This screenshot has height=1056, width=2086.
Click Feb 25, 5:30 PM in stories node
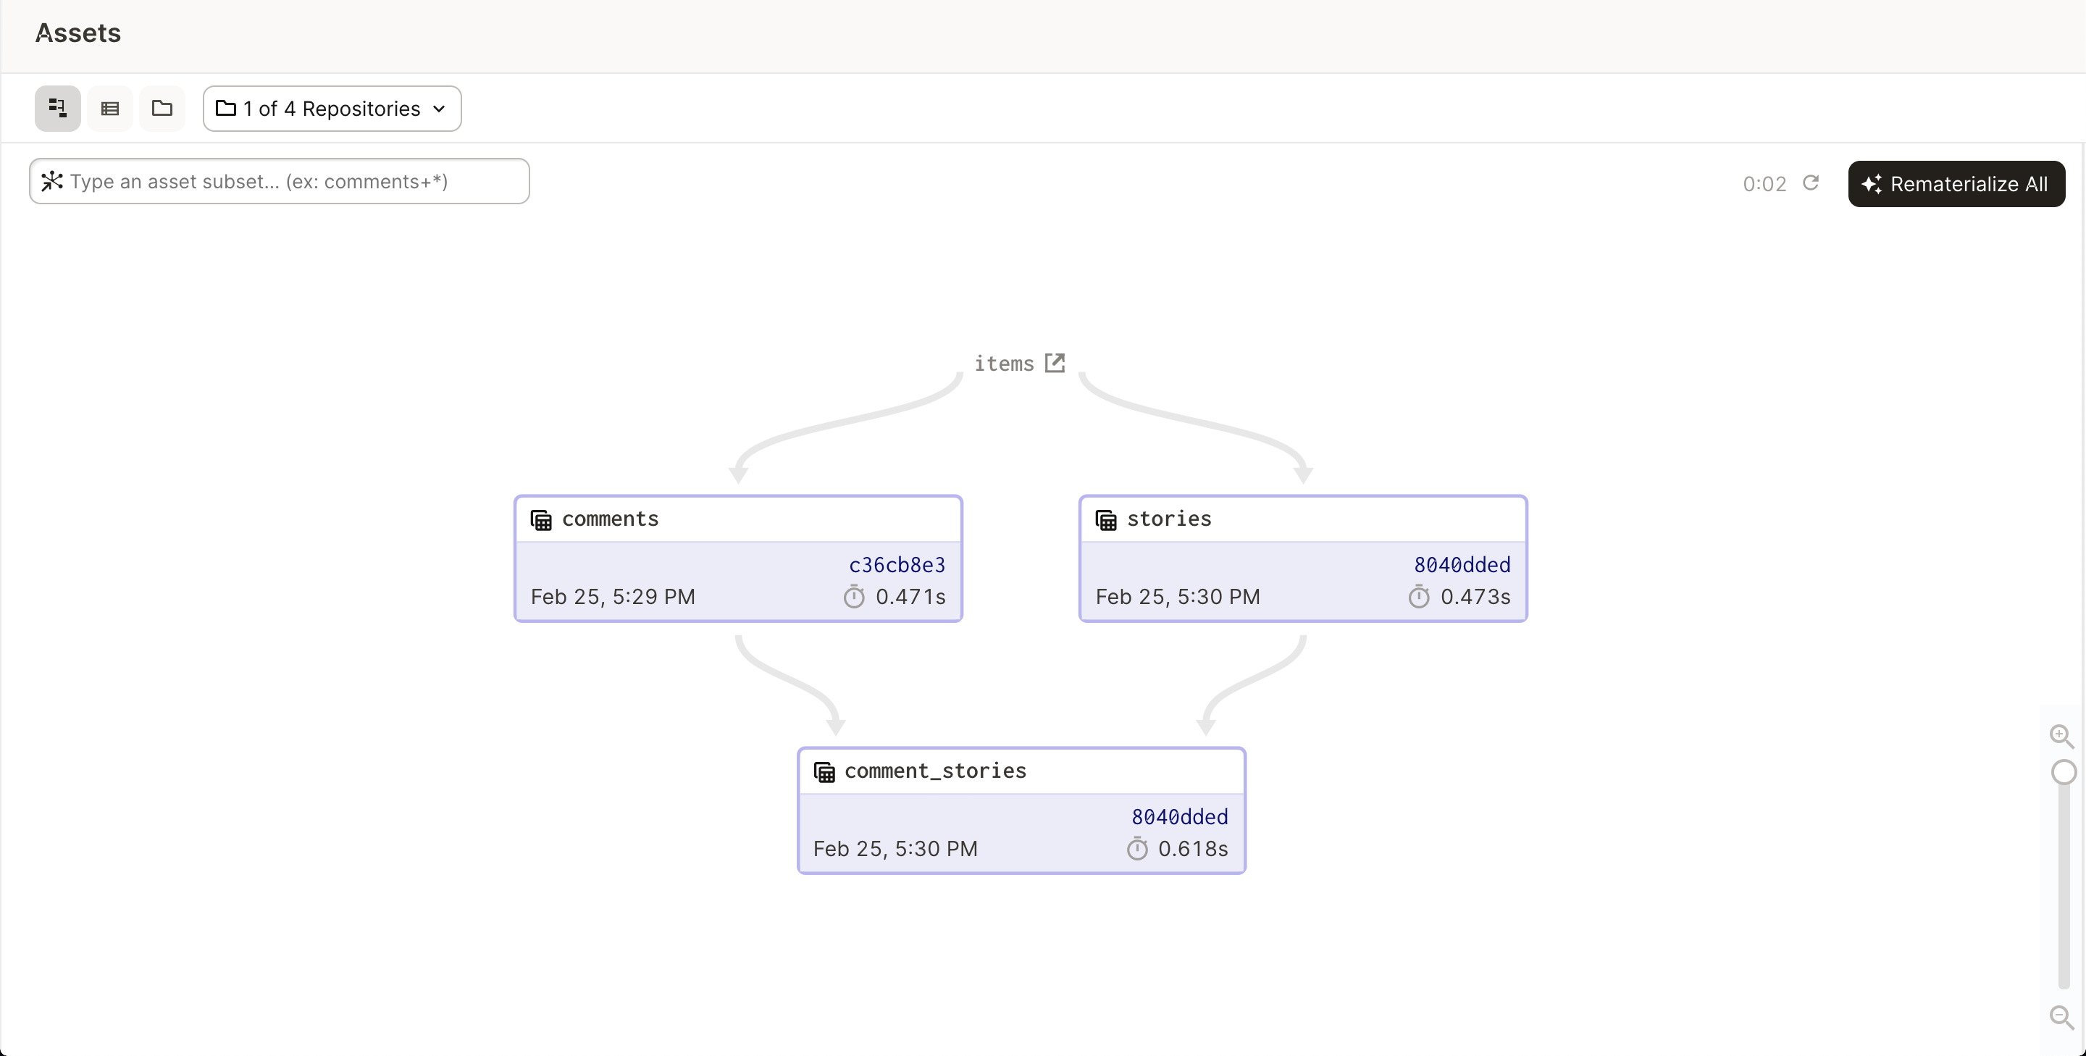(1178, 597)
